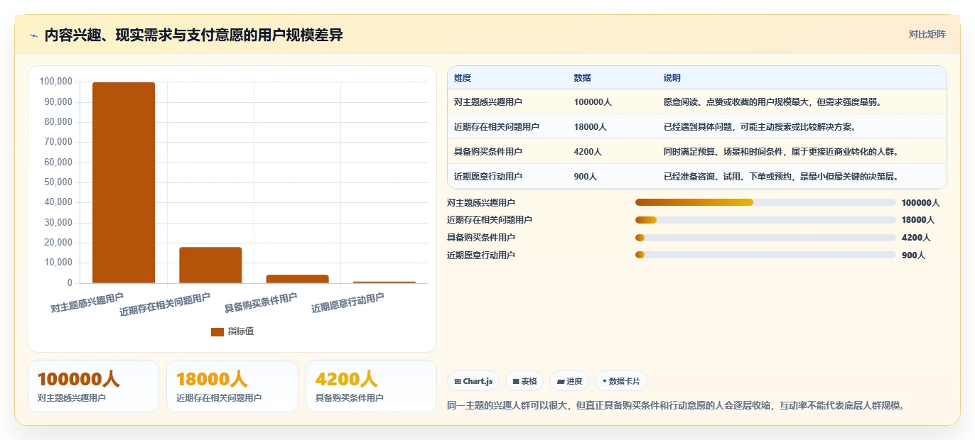Click the 100000人 value beside the progress bar
Viewport: 975px width, 440px height.
click(x=921, y=203)
